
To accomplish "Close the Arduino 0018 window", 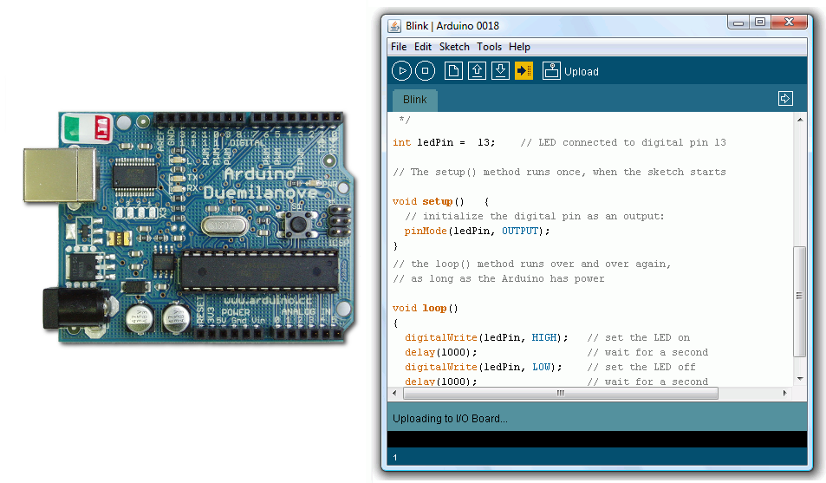I will (x=789, y=23).
